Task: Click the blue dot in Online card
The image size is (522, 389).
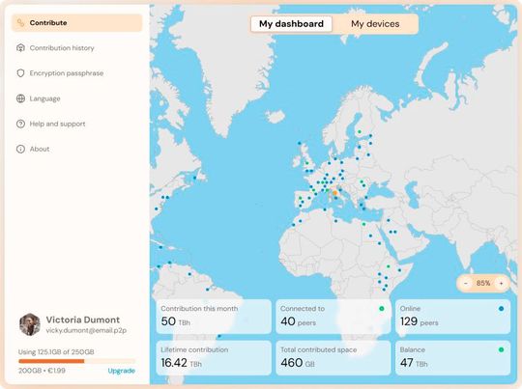Action: 501,309
